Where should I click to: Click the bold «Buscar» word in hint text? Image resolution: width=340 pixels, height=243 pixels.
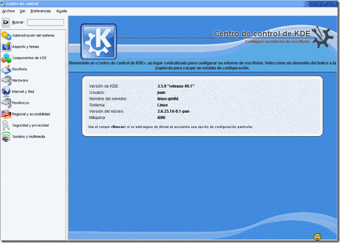click(x=118, y=127)
